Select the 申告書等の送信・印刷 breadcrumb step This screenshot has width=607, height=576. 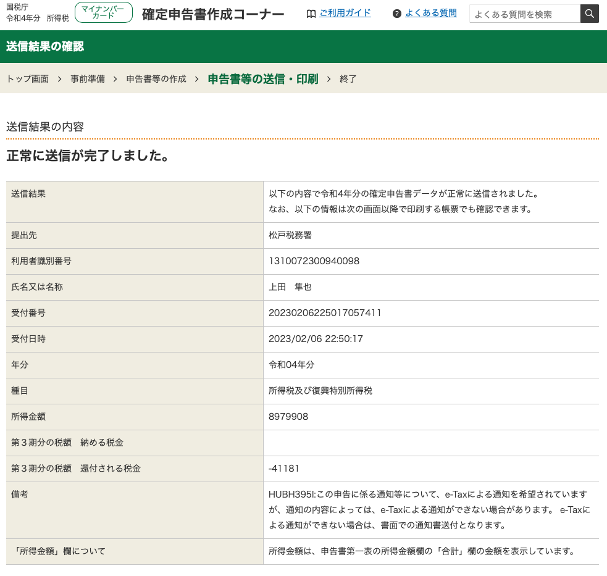tap(263, 79)
